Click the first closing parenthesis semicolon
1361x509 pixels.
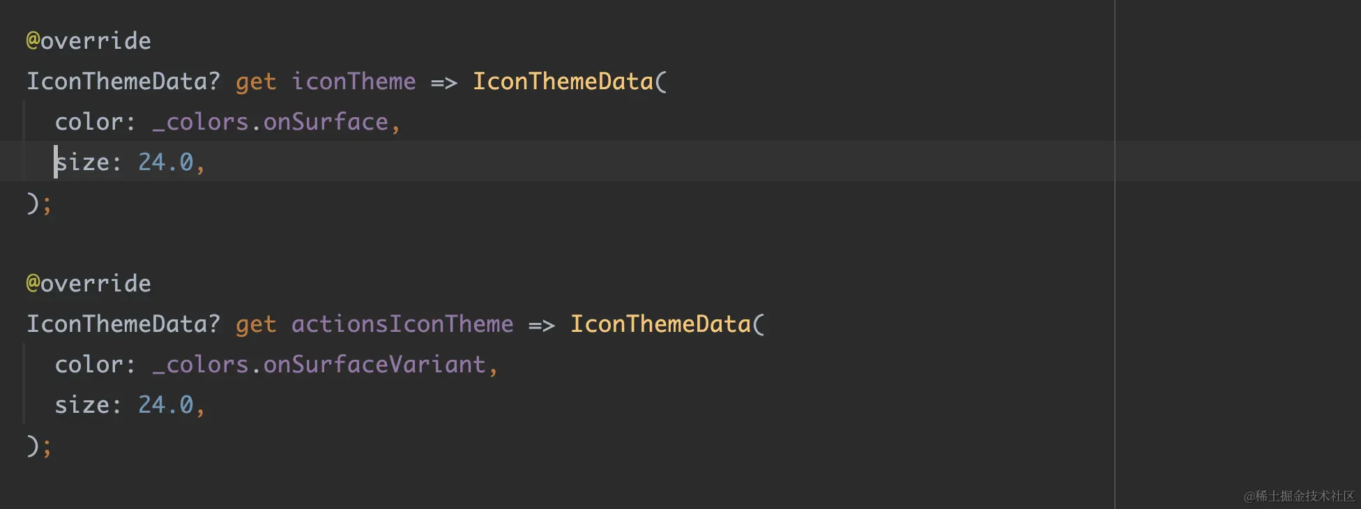coord(39,204)
